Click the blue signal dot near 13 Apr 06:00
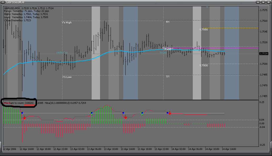 click(92, 113)
